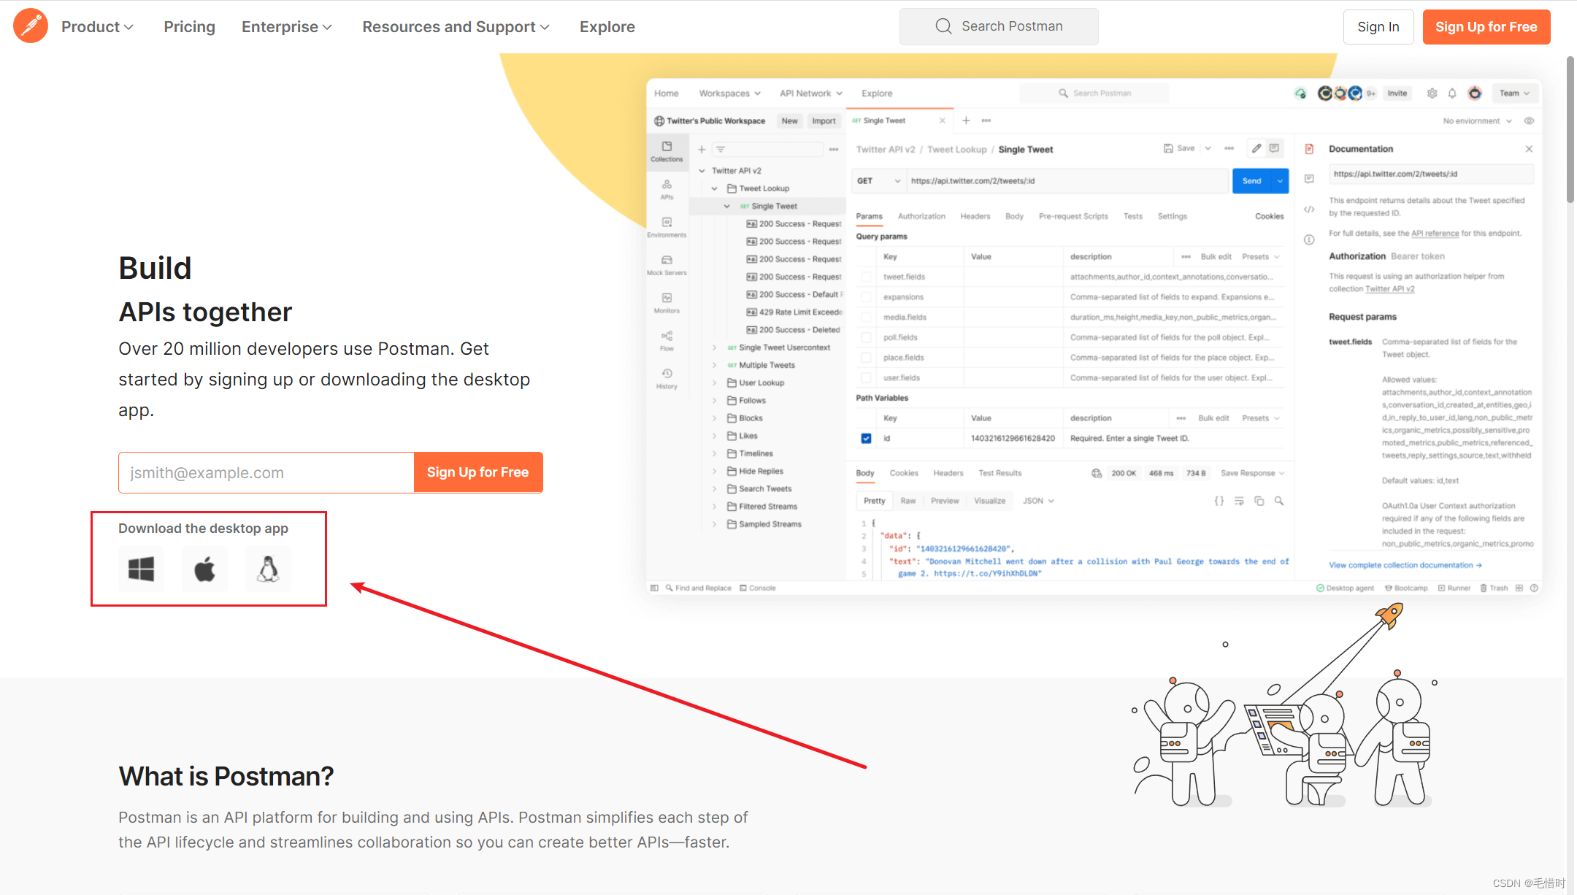Check the user.fields query param checkbox

[866, 377]
